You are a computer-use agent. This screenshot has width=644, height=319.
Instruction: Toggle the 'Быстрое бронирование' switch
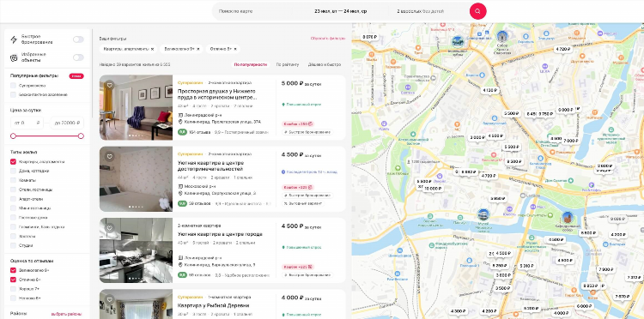coord(78,39)
